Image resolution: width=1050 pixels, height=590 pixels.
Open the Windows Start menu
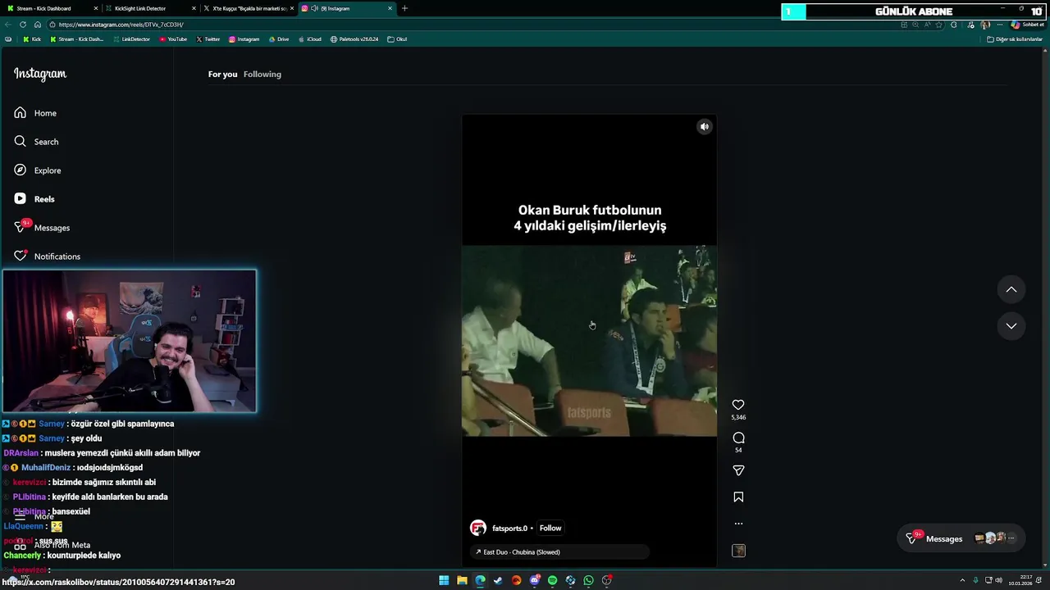pos(444,580)
